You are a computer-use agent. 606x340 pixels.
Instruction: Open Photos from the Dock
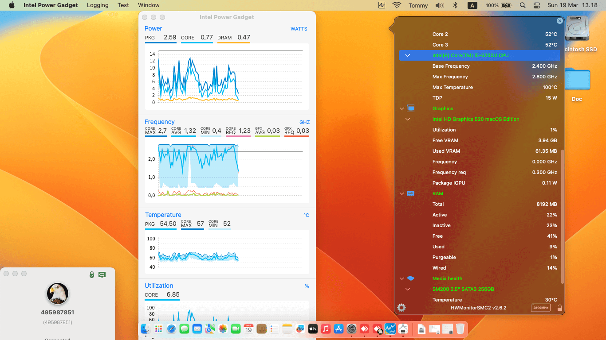coord(223,329)
